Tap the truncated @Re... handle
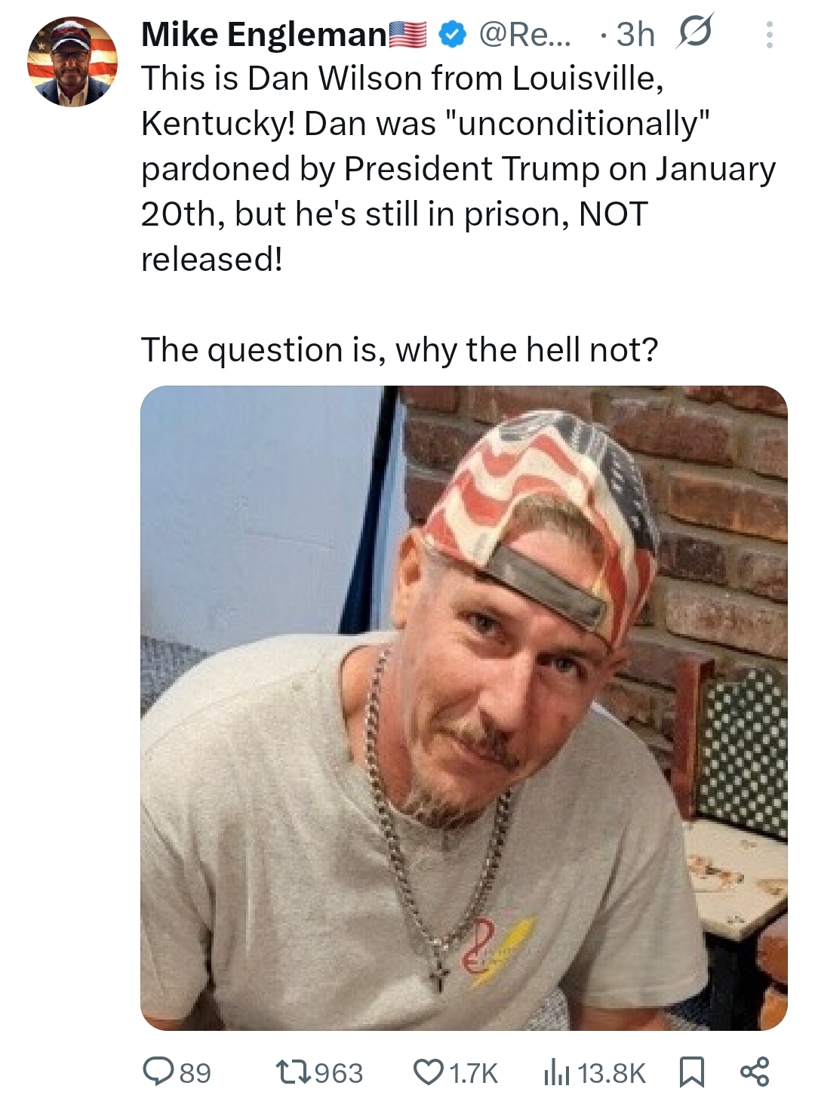Screen dimensions: 815x1095 [x=525, y=35]
